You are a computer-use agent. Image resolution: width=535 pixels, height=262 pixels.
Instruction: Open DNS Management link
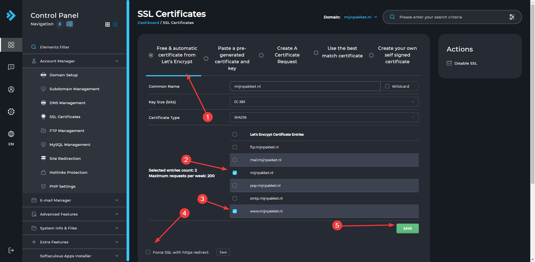point(67,103)
